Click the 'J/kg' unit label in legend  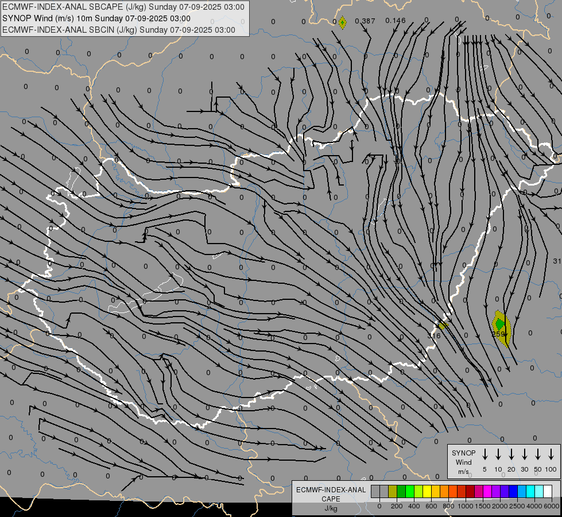coord(331,508)
